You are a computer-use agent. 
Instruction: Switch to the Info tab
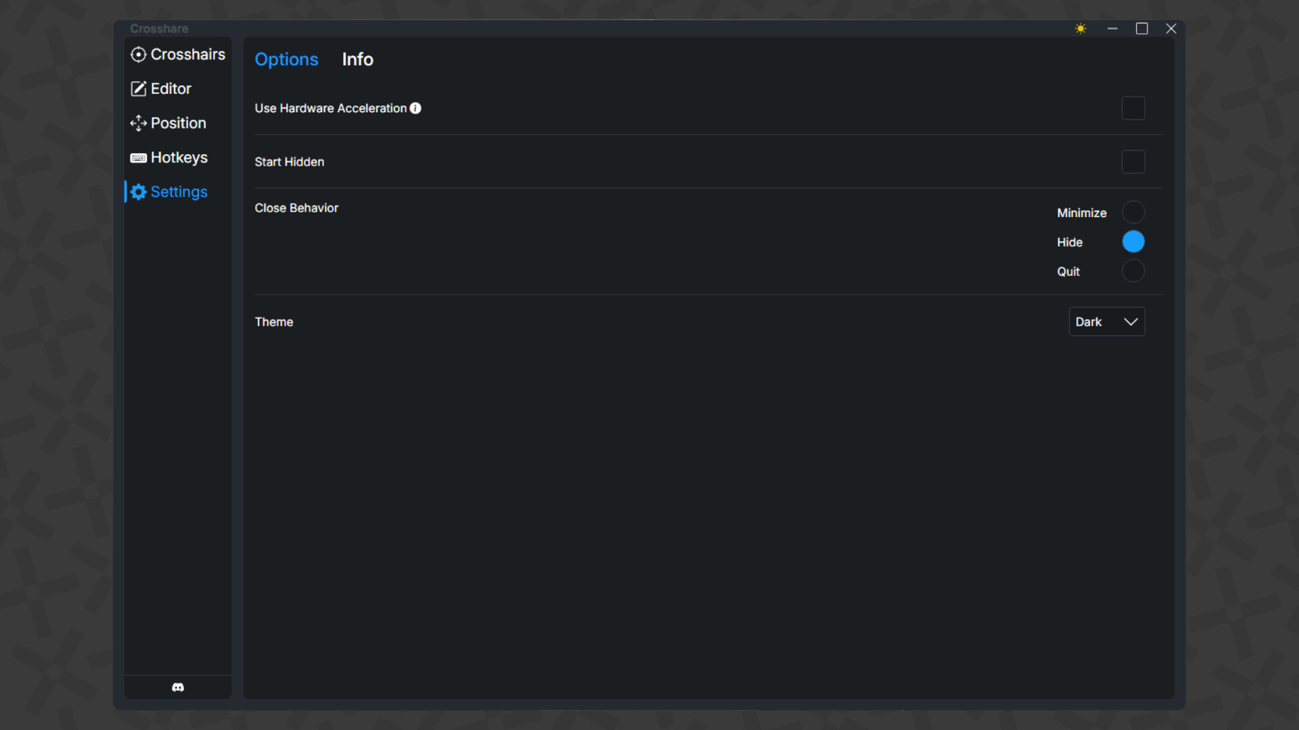coord(357,59)
